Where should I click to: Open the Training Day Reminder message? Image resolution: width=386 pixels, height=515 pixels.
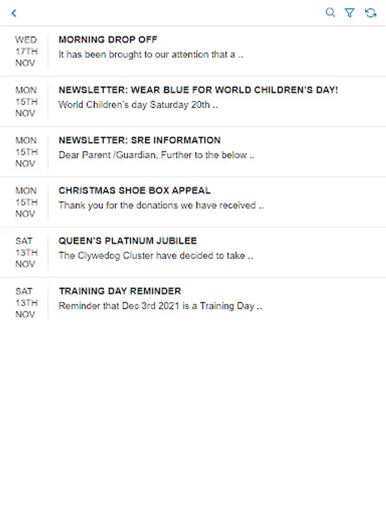[120, 291]
